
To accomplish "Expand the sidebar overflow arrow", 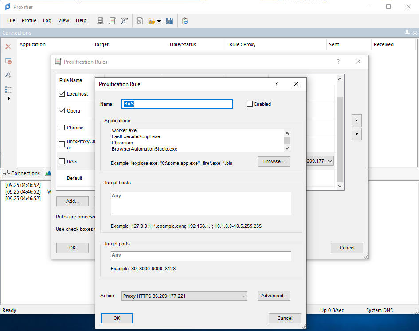I will click(x=9, y=98).
